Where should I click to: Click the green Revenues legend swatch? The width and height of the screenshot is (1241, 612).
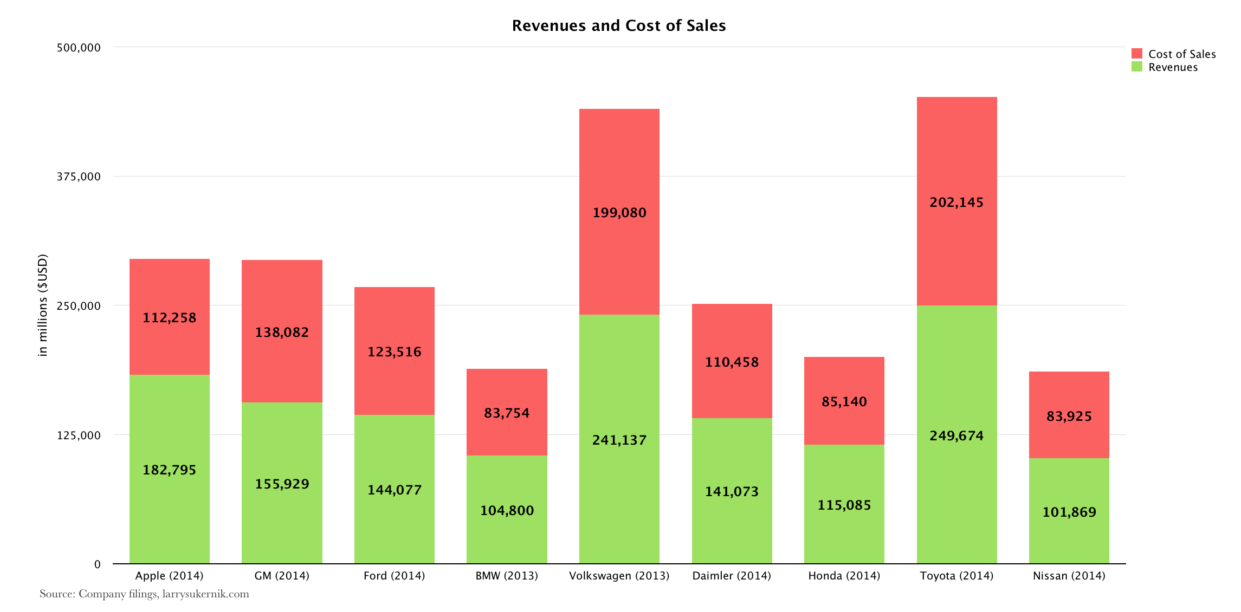tap(1136, 67)
